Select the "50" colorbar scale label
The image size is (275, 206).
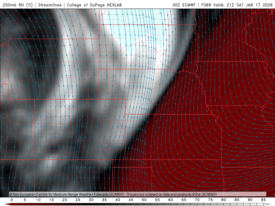(x=144, y=200)
